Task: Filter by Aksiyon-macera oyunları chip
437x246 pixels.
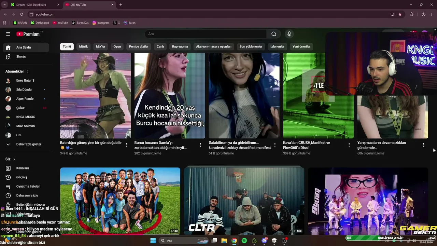Action: coord(214,46)
